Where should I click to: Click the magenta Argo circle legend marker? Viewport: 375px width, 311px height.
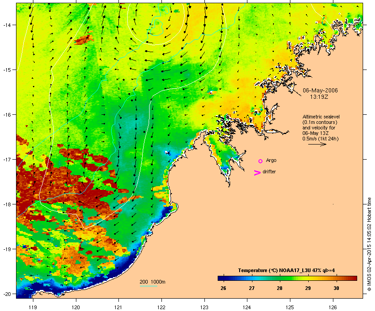[x=261, y=161]
